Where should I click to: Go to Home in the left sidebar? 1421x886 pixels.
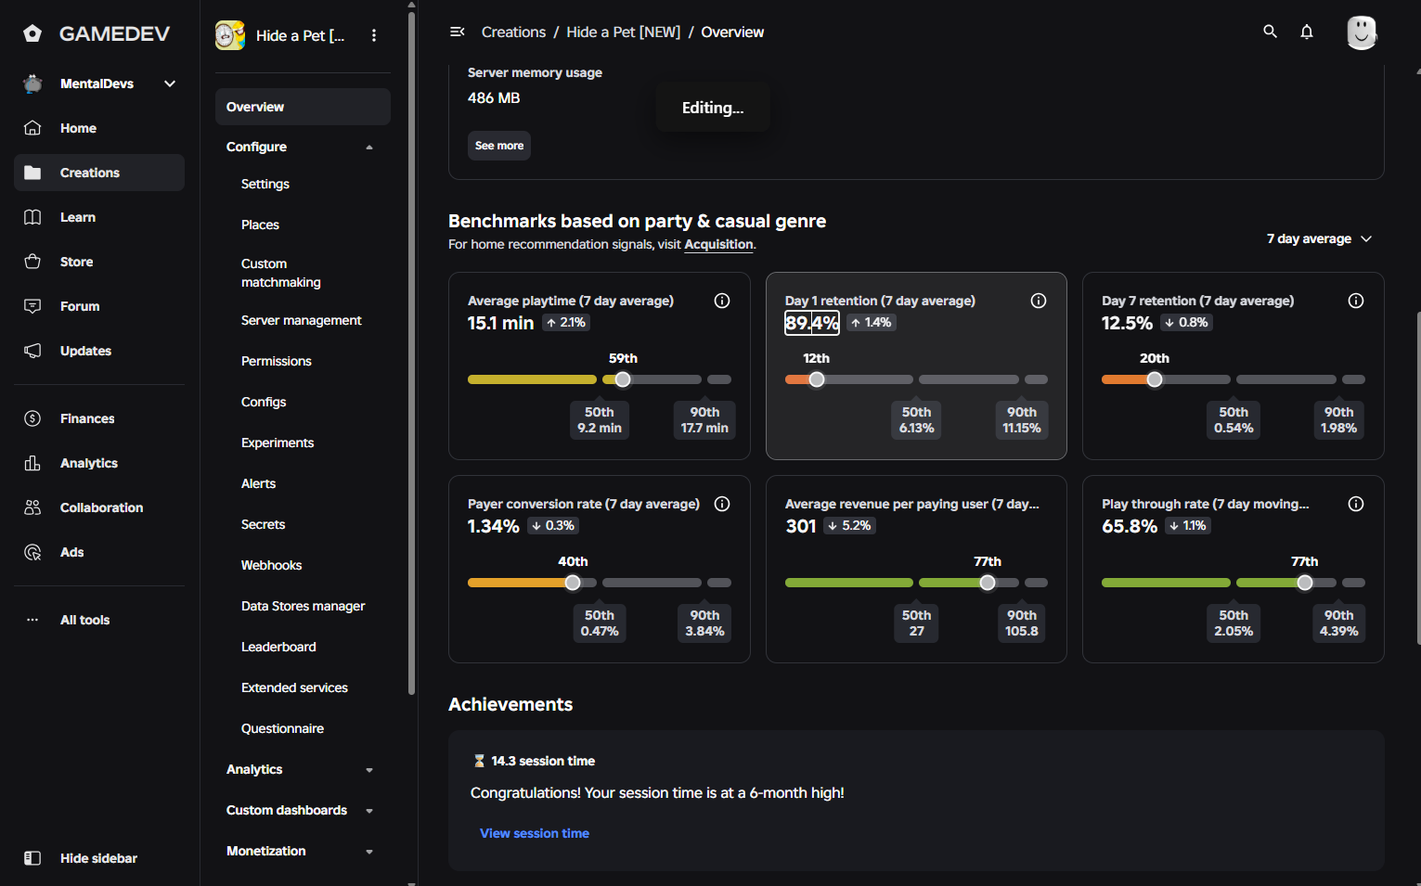99,128
